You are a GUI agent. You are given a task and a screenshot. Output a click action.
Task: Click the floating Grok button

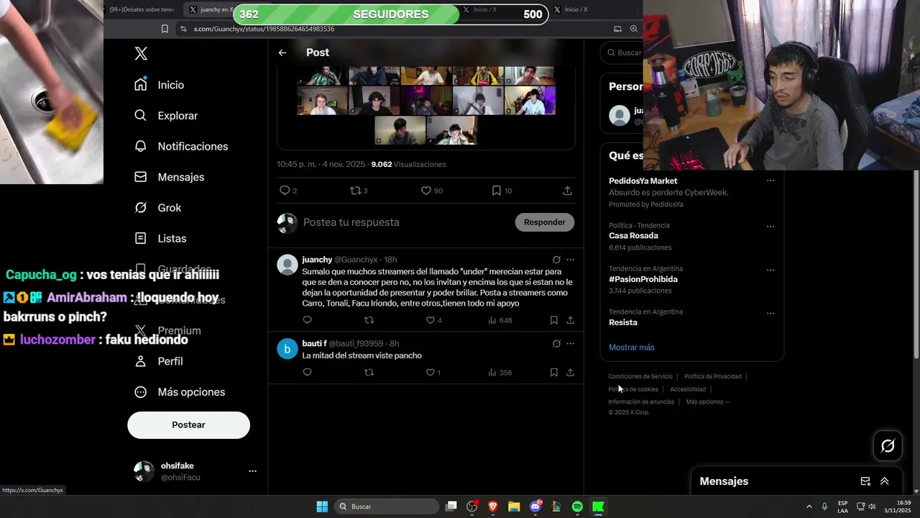tap(888, 446)
